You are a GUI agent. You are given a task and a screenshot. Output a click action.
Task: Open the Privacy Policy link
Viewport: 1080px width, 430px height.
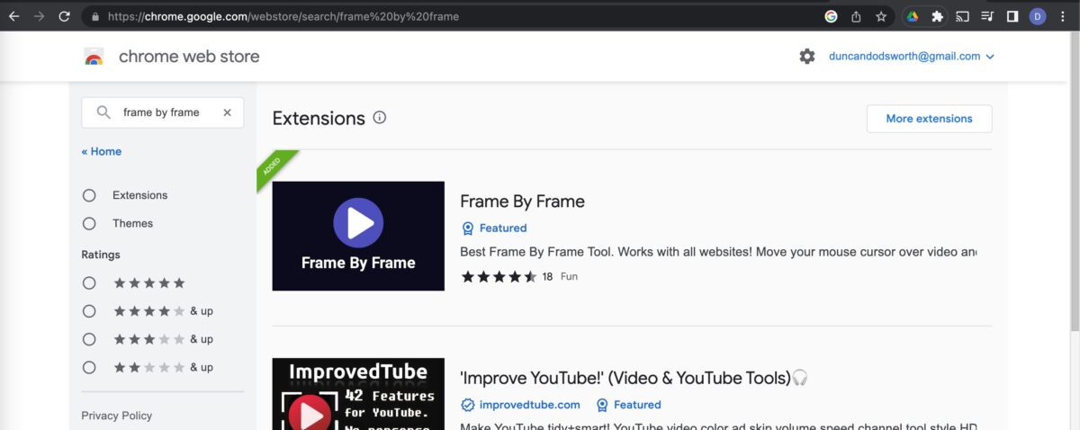coord(117,416)
